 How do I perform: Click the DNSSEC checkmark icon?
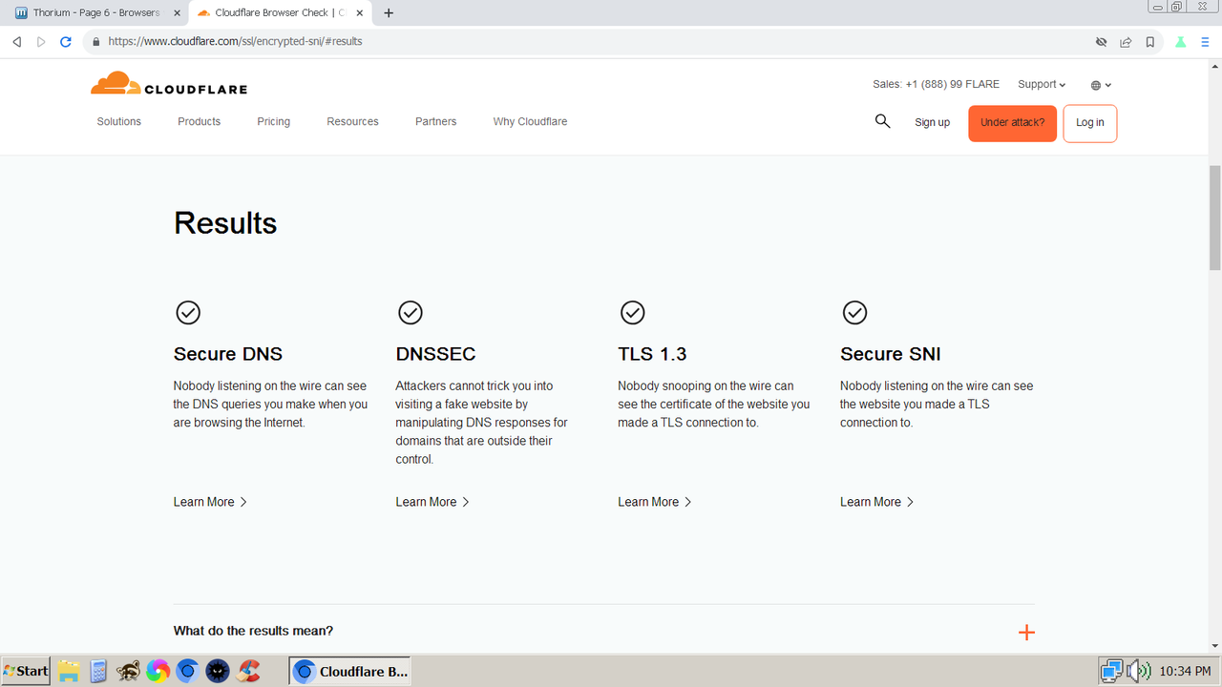[x=411, y=312]
